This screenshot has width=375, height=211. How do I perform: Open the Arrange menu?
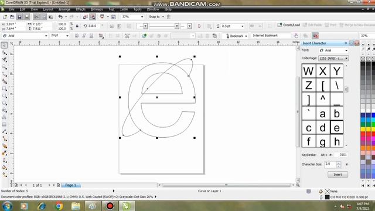64,9
